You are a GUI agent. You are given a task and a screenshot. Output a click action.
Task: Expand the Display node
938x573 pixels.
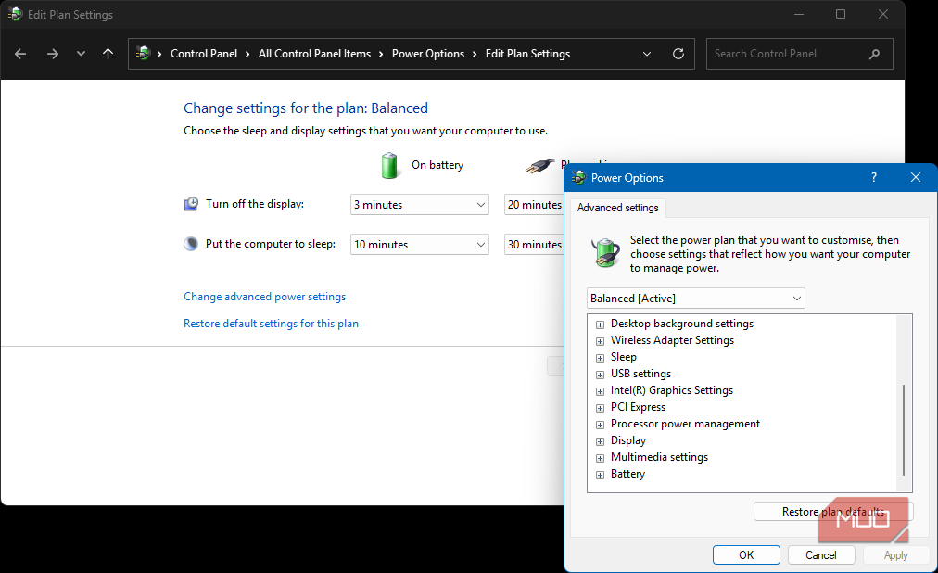(600, 442)
